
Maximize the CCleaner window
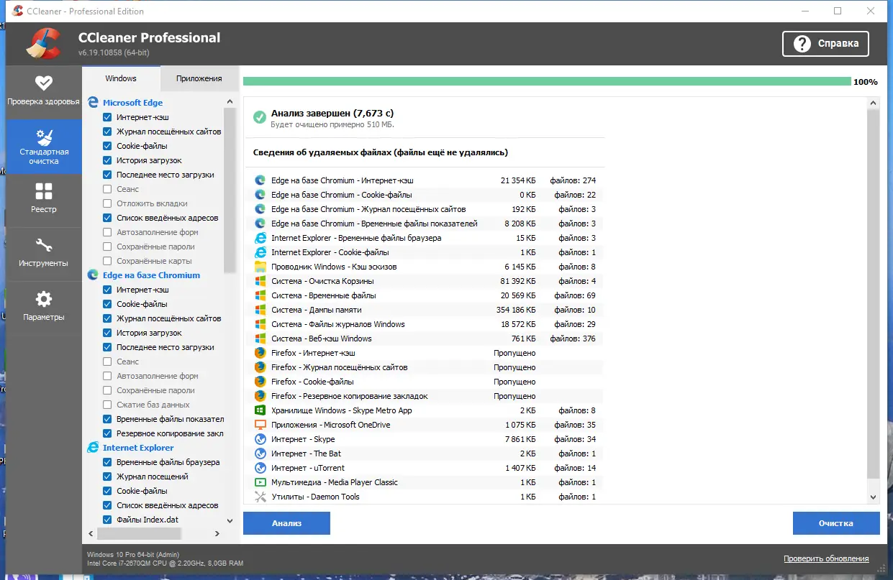tap(838, 11)
